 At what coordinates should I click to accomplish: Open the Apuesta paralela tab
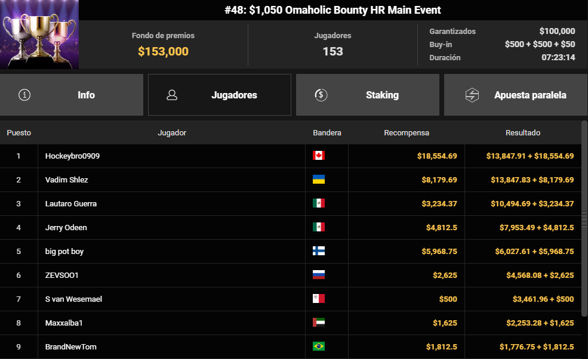[x=516, y=95]
